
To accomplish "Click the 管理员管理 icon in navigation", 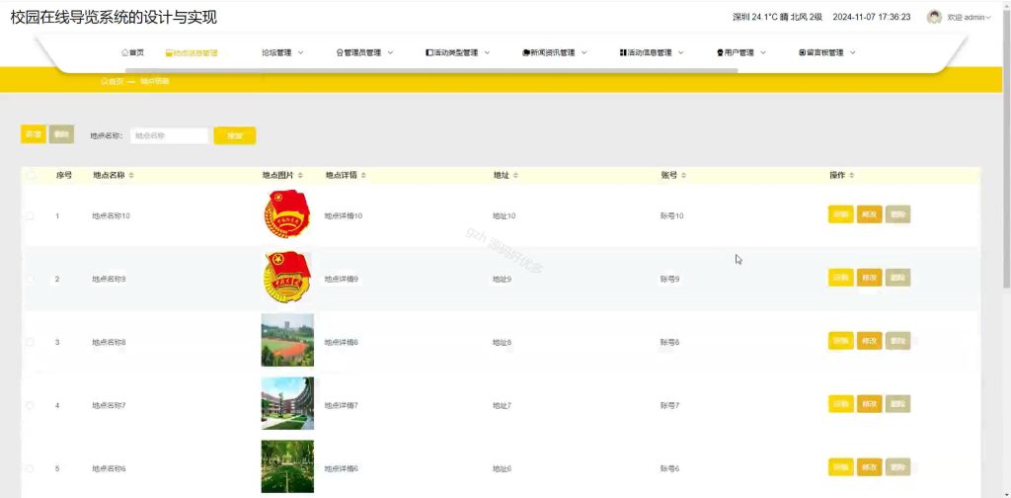I will [x=340, y=53].
